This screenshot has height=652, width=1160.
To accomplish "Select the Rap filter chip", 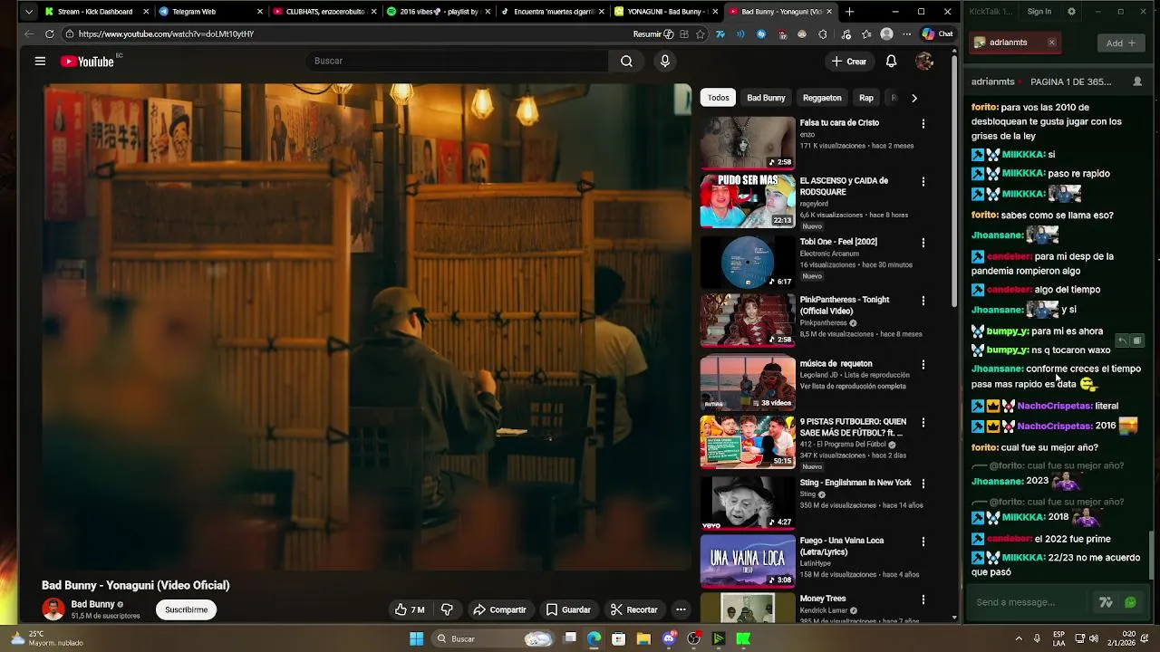I will [x=866, y=98].
